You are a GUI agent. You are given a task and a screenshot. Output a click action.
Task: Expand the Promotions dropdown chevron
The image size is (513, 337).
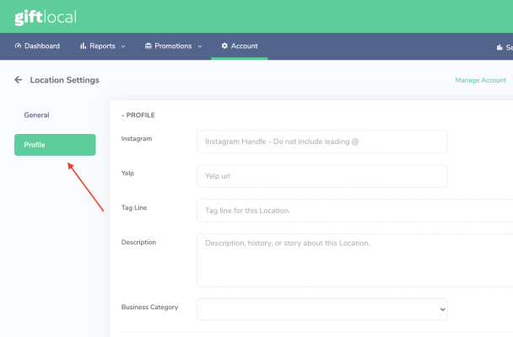click(x=200, y=46)
